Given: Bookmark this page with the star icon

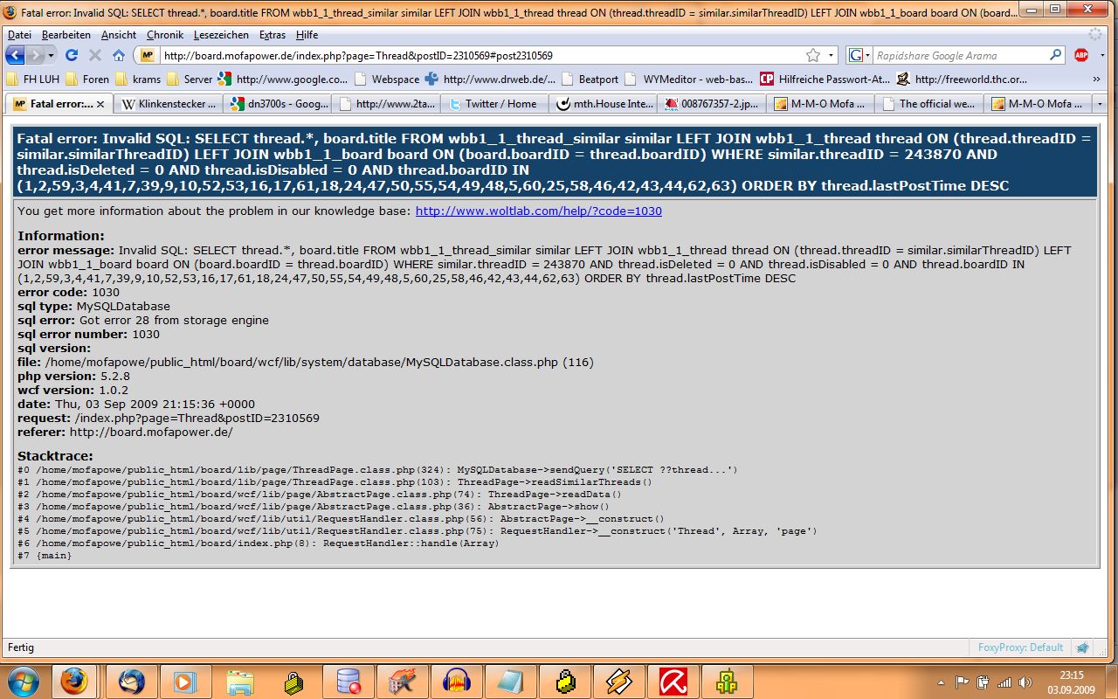Looking at the screenshot, I should point(813,55).
